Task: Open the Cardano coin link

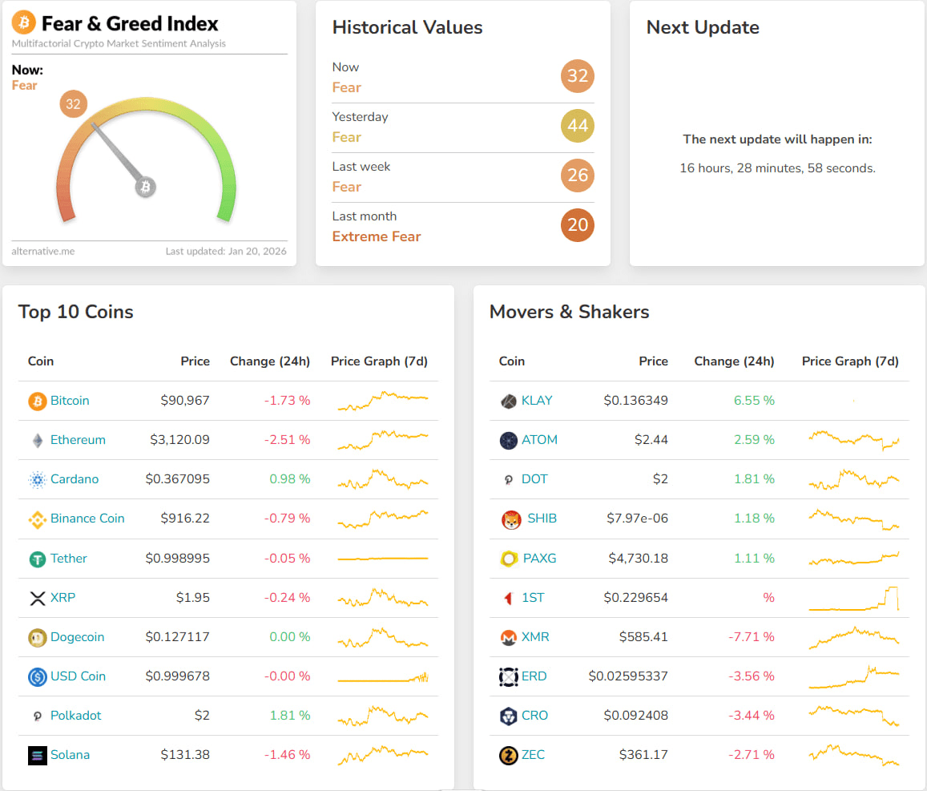Action: pyautogui.click(x=75, y=479)
